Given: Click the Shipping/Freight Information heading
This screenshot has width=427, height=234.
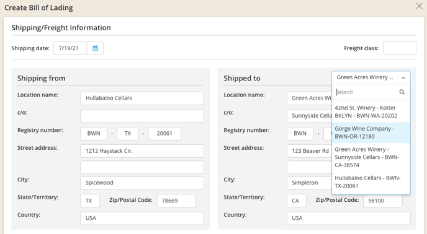Looking at the screenshot, I should pos(61,28).
